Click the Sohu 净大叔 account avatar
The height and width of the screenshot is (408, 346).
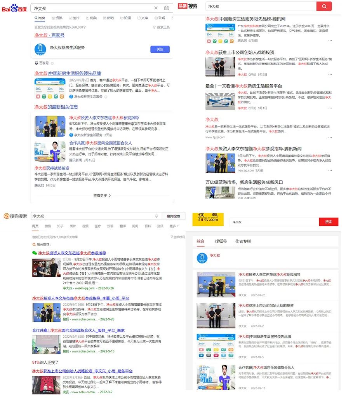[x=202, y=258]
